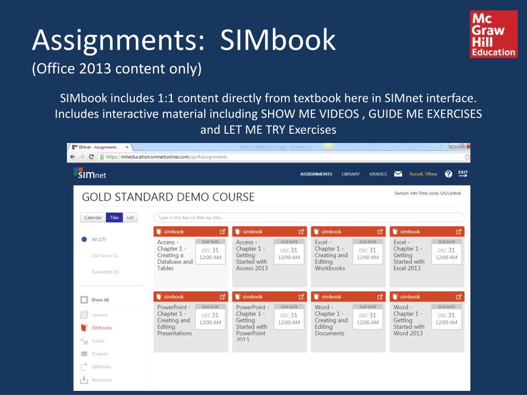Click the SIMPaths sidebar icon
The width and height of the screenshot is (527, 395).
coord(84,367)
